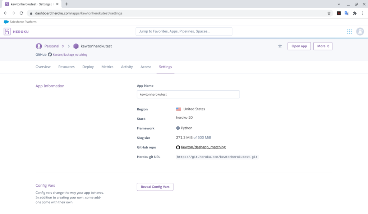Click the Google Translate extension icon
368x214 pixels.
click(346, 13)
